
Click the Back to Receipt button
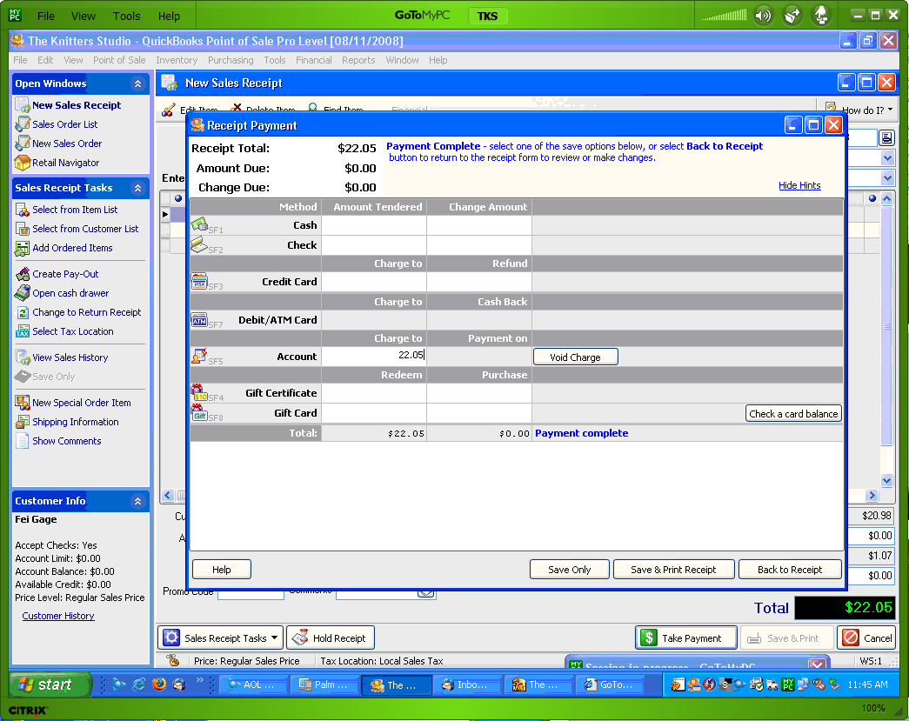point(790,570)
